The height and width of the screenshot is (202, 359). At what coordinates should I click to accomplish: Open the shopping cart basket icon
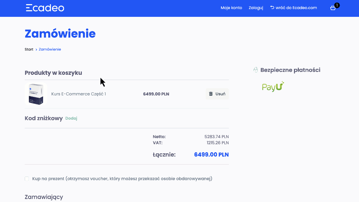pos(333,8)
